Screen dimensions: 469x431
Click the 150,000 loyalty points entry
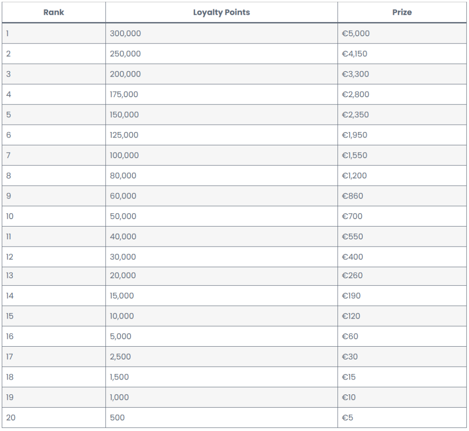pyautogui.click(x=124, y=115)
